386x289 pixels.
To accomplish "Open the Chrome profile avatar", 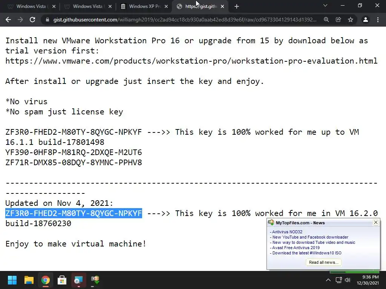I will coord(366,20).
